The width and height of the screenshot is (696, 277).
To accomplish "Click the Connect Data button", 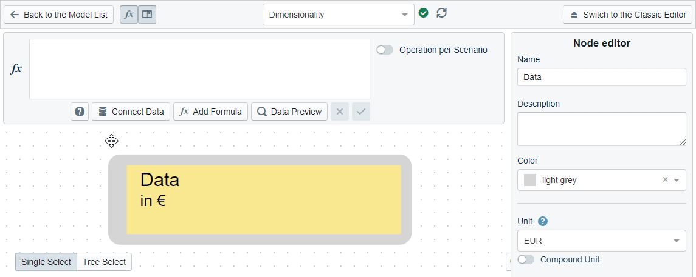I will [x=131, y=112].
